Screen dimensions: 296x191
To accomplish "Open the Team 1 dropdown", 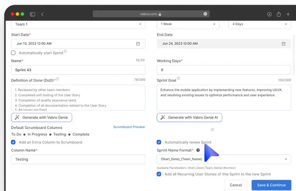I will pos(78,24).
